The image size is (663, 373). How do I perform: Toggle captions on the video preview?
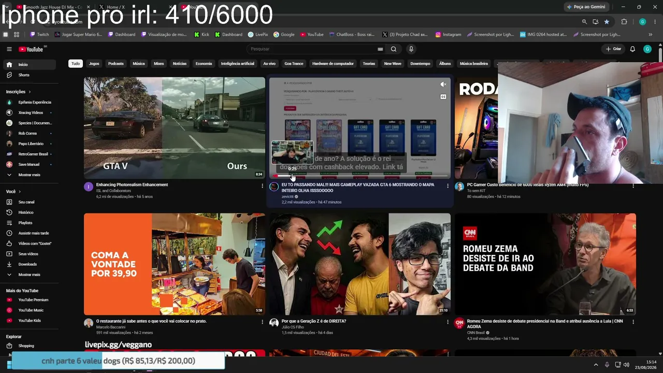coord(443,97)
